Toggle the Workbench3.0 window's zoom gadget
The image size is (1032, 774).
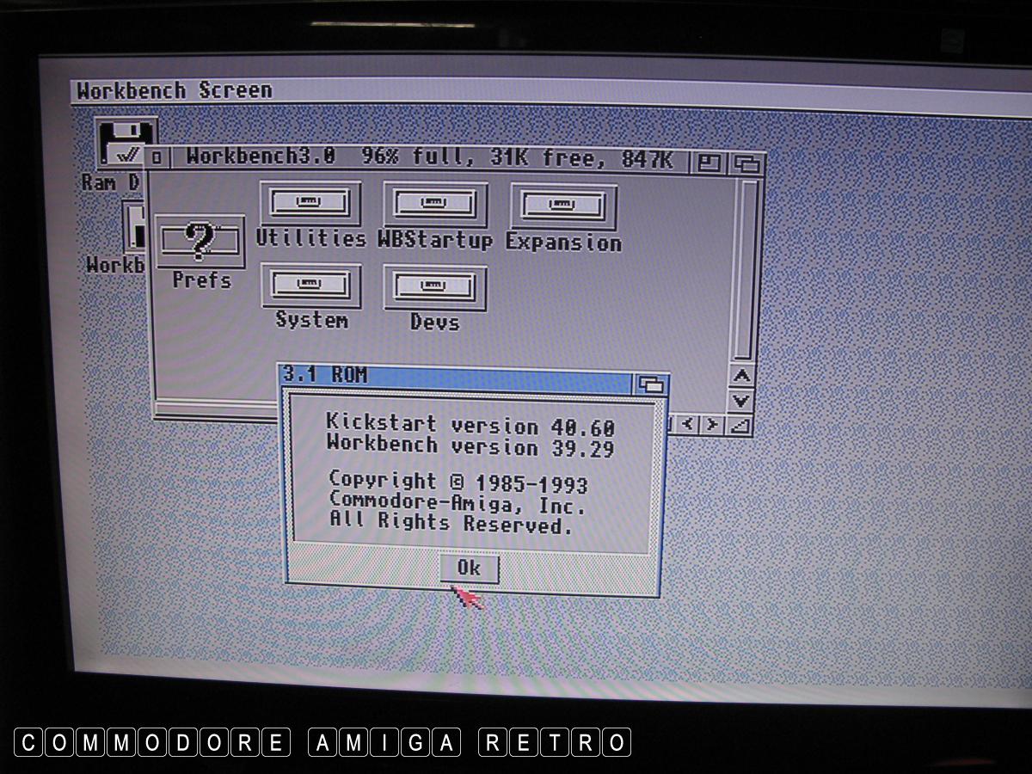click(709, 163)
